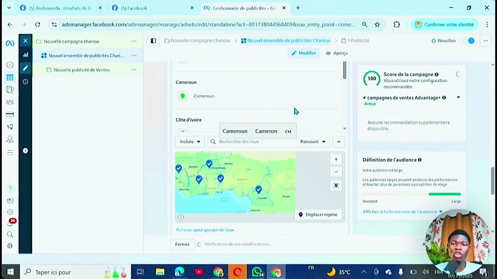Image resolution: width=497 pixels, height=279 pixels.
Task: Collapse the map with chevron up button
Action: point(339,142)
